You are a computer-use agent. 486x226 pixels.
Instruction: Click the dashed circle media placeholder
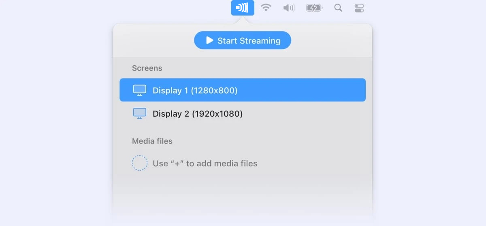(140, 163)
